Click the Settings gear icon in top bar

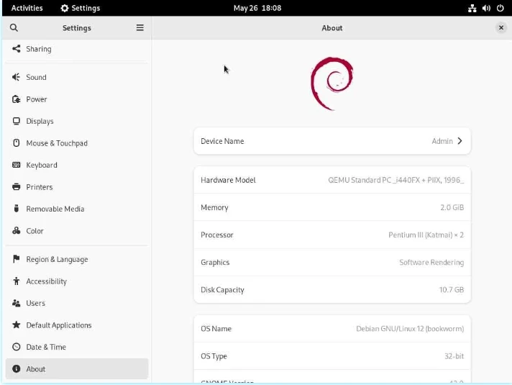pos(65,8)
